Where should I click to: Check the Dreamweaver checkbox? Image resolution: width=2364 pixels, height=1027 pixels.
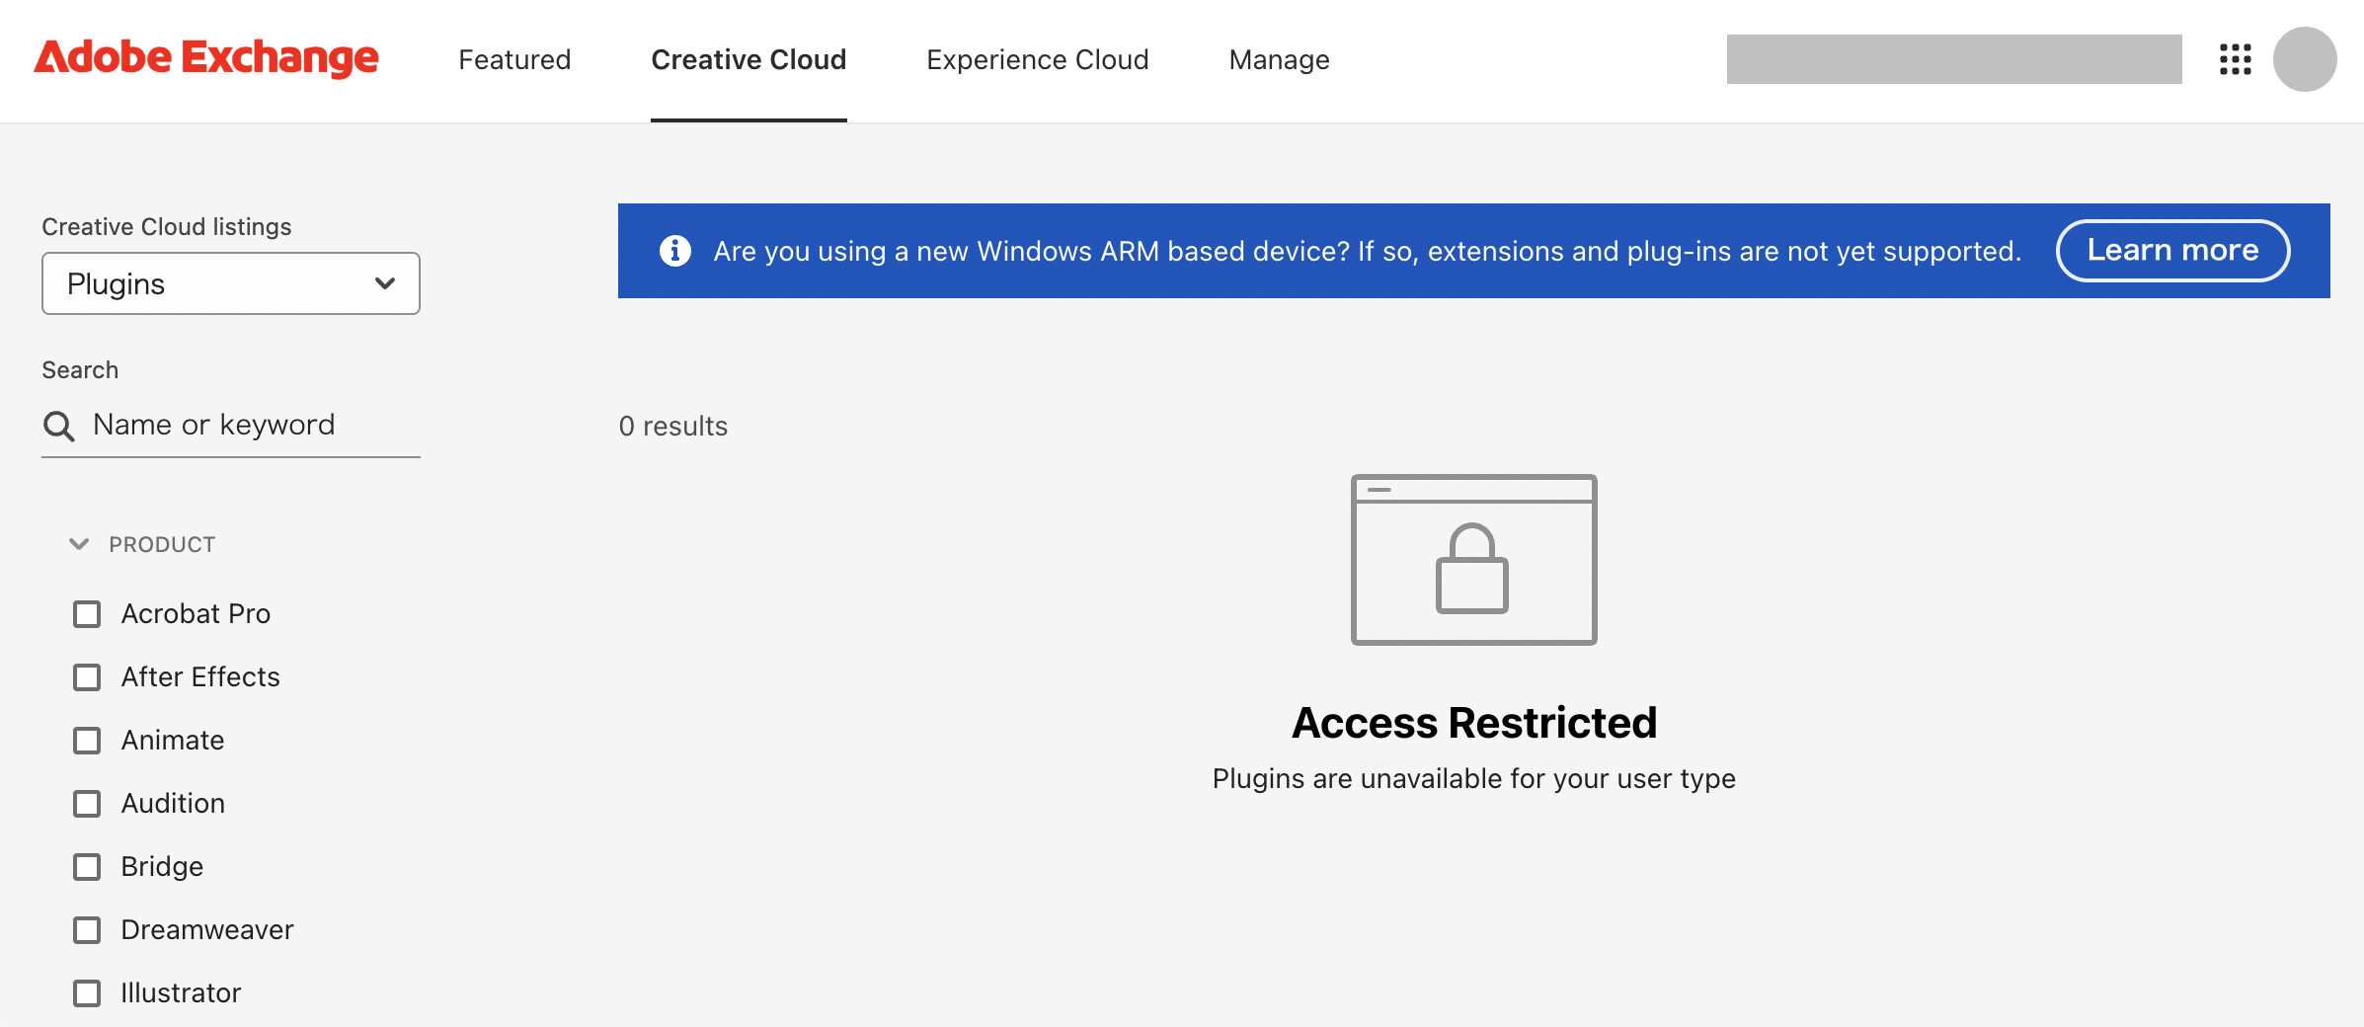coord(87,930)
